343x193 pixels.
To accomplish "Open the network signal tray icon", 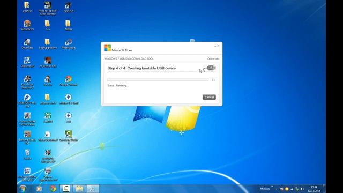I will pyautogui.click(x=292, y=189).
